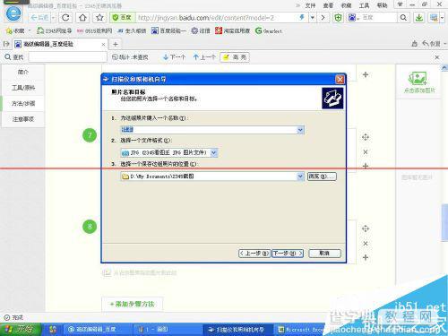Open the 工具 menu
The image size is (448, 336).
pyautogui.click(x=364, y=5)
